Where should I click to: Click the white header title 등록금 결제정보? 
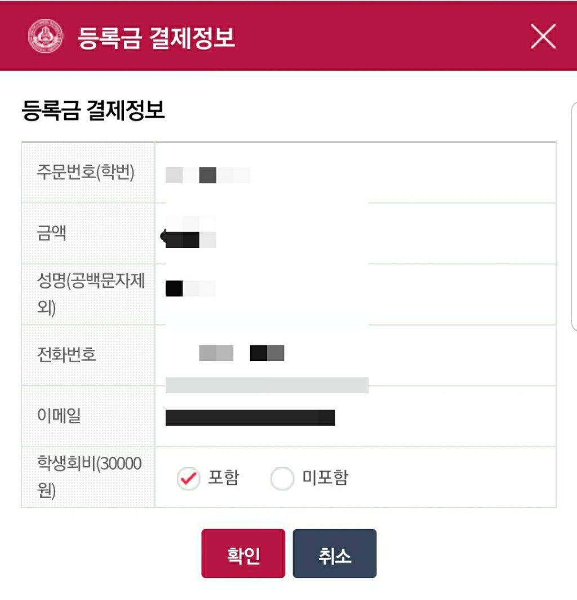click(x=156, y=38)
